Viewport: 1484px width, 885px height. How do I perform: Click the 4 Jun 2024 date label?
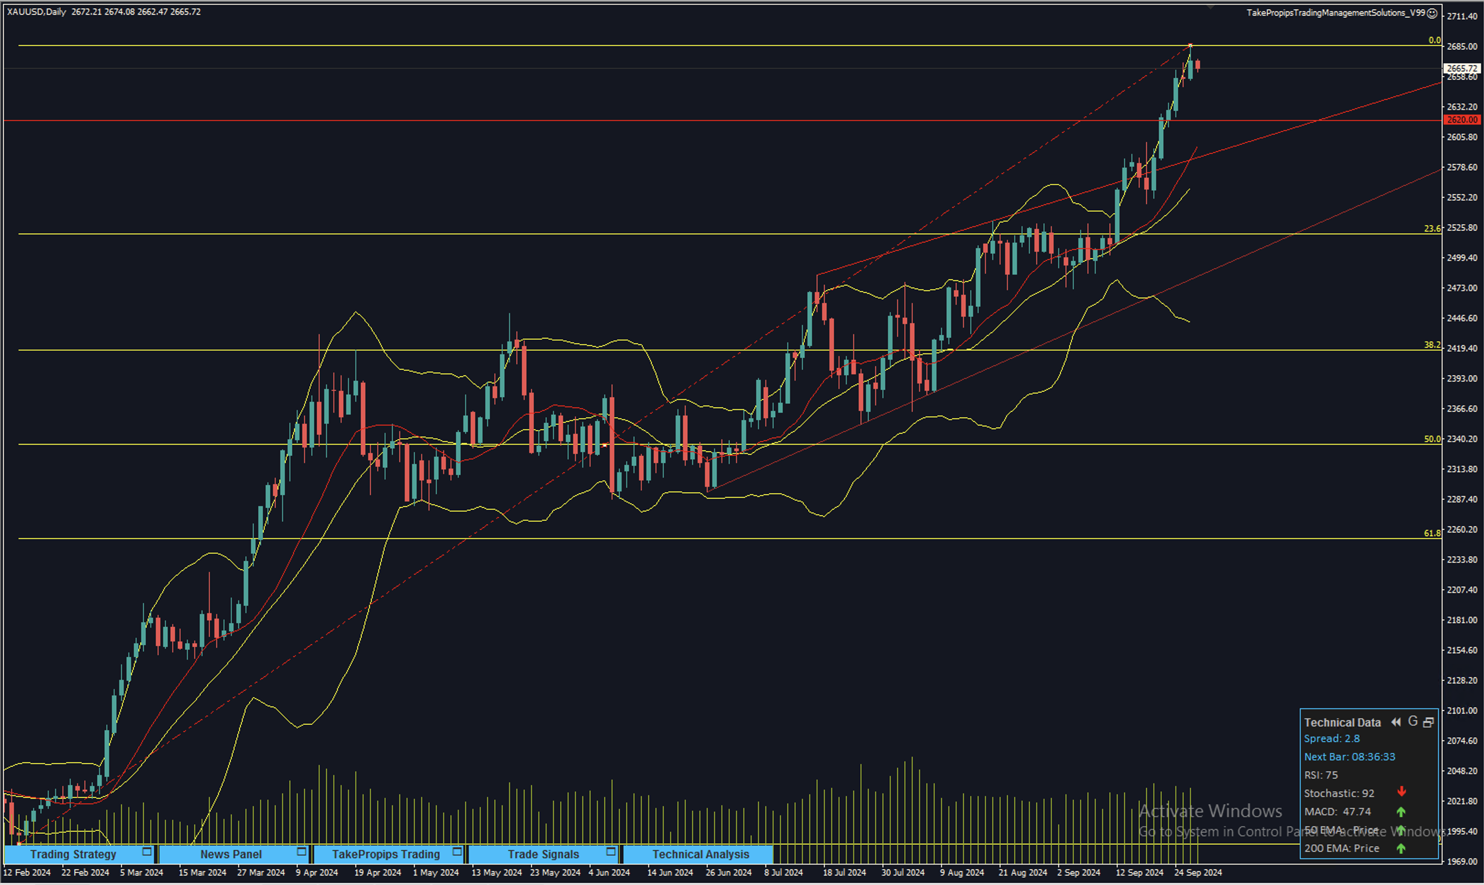point(609,873)
